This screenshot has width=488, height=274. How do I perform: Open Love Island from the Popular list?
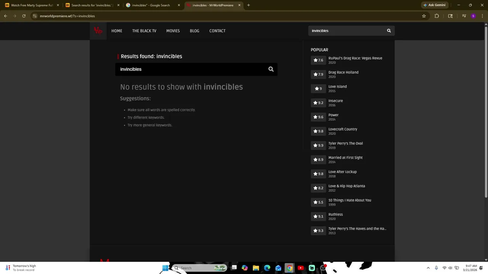pos(337,86)
